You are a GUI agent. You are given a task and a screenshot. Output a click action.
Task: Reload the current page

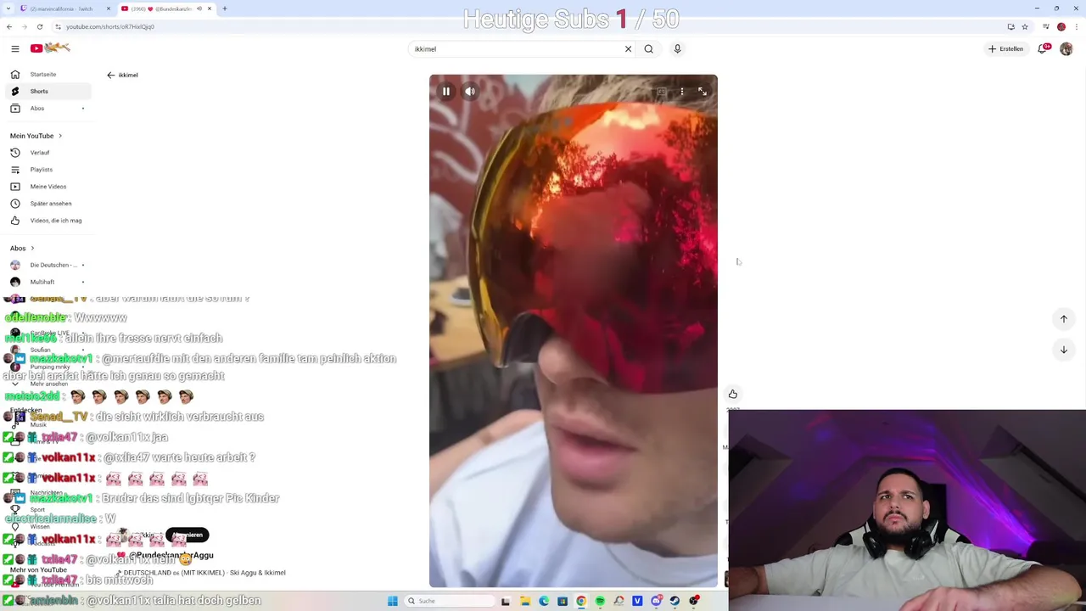pyautogui.click(x=39, y=26)
